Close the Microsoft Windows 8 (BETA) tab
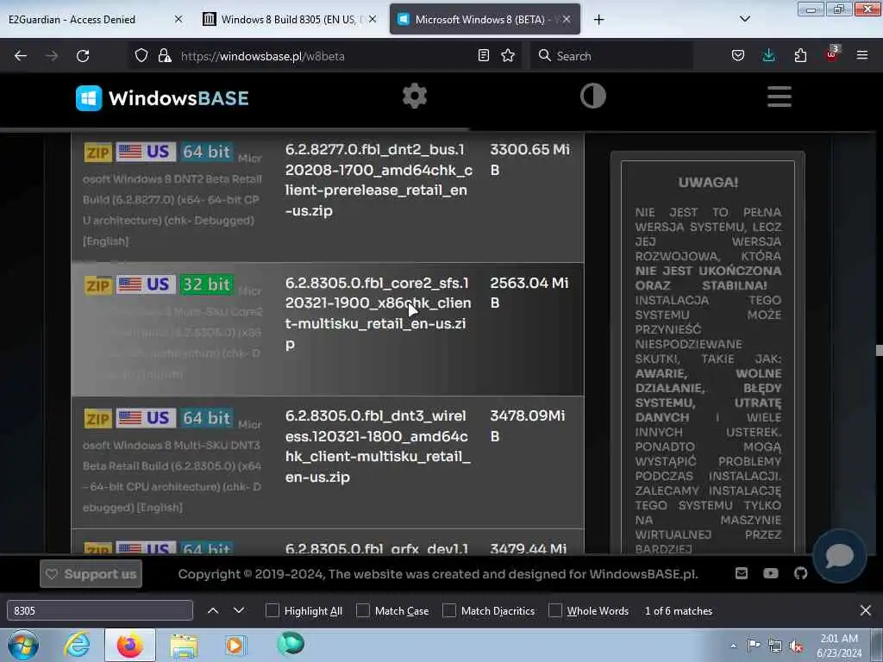This screenshot has width=883, height=662. [567, 19]
